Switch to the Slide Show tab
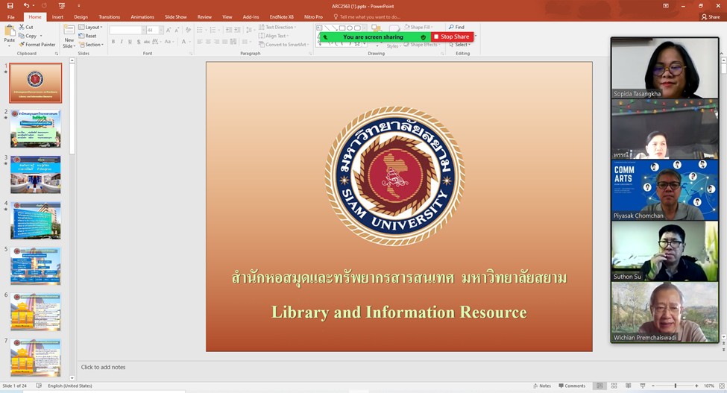This screenshot has height=393, width=727. [175, 16]
